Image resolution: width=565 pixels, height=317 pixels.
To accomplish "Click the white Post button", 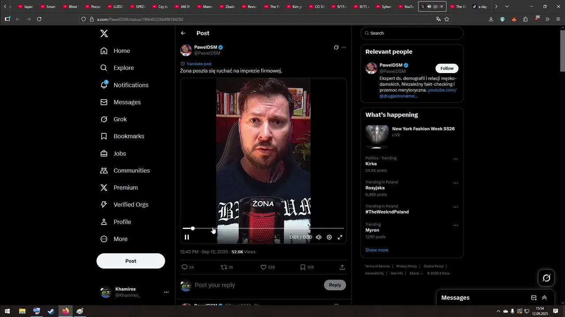I will [x=131, y=261].
